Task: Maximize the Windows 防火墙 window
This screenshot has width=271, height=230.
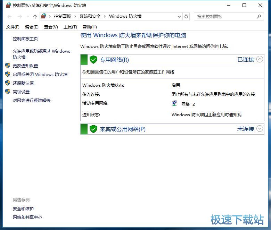Action: tap(244, 5)
